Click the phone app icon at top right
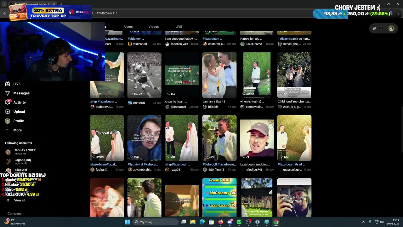 pyautogui.click(x=381, y=28)
